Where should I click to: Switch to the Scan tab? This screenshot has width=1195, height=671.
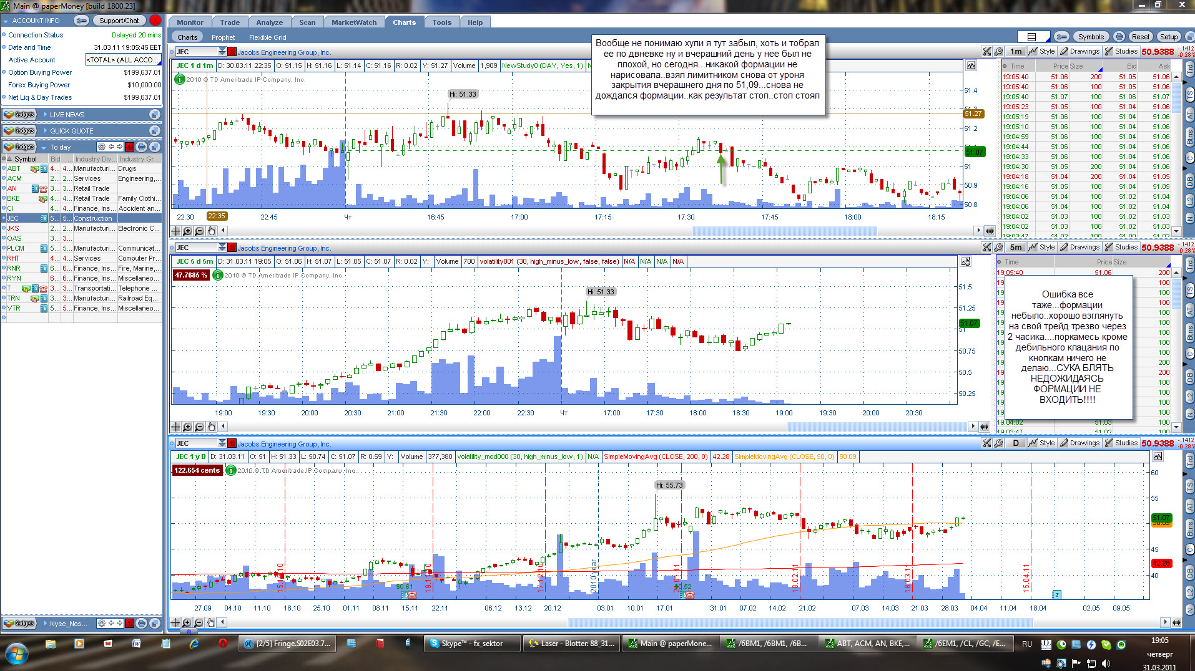point(307,22)
